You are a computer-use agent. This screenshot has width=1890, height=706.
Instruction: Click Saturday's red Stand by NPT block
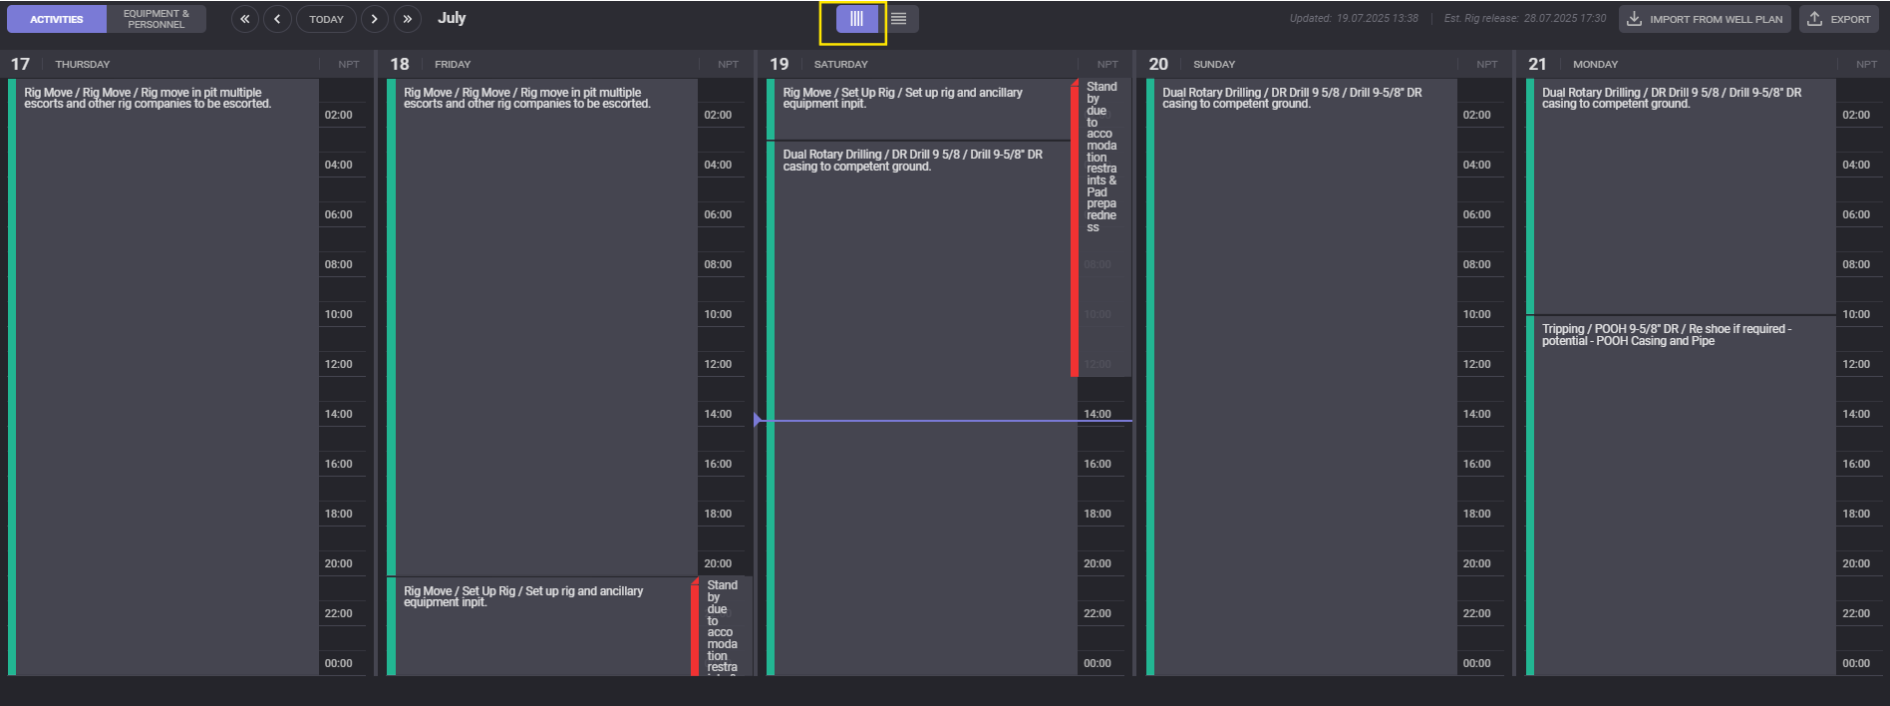pos(1101,229)
